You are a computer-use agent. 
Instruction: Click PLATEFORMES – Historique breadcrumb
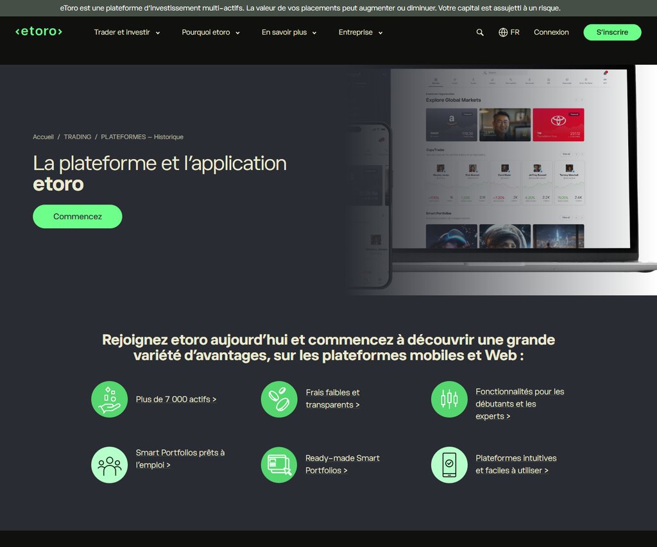pyautogui.click(x=142, y=137)
